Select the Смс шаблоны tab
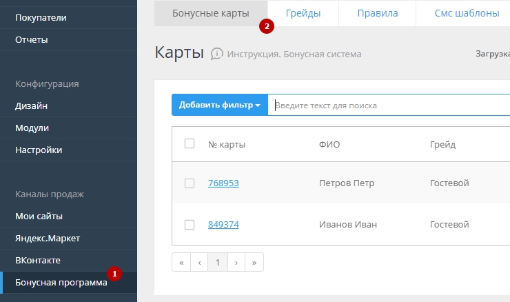 coord(467,13)
